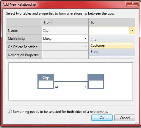141x128 pixels.
Task: Grab the resize grip at the dialog corner
Action: [x=137, y=122]
